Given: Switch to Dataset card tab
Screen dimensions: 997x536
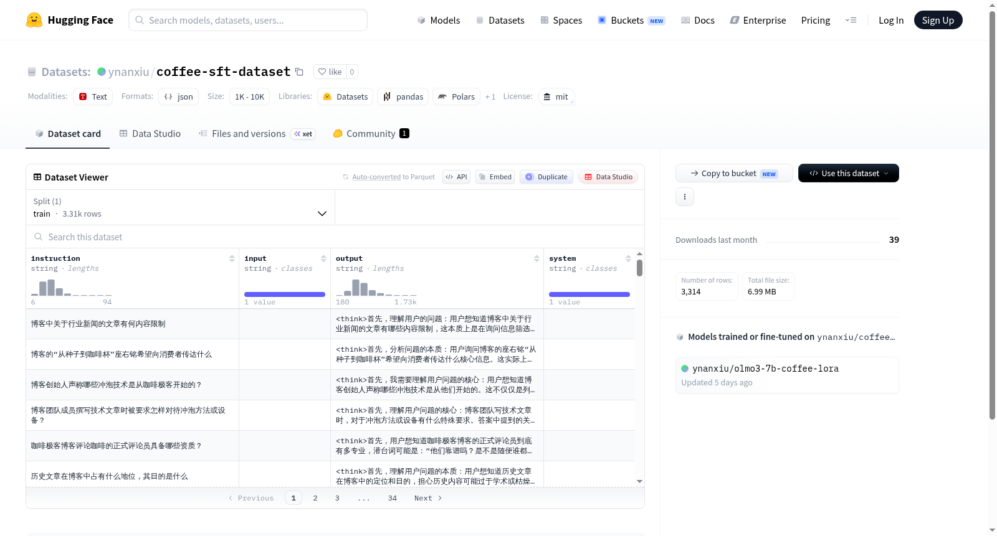Looking at the screenshot, I should 67,133.
